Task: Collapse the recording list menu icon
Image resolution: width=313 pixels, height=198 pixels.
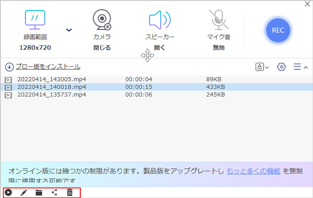Action: coord(300,67)
